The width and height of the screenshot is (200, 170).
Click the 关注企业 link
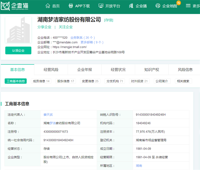(x=66, y=27)
